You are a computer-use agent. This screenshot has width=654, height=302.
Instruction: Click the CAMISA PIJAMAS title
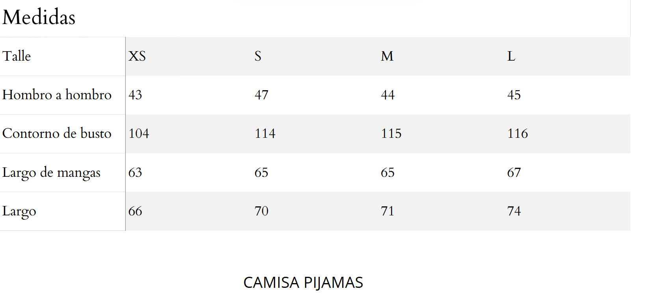(x=303, y=283)
